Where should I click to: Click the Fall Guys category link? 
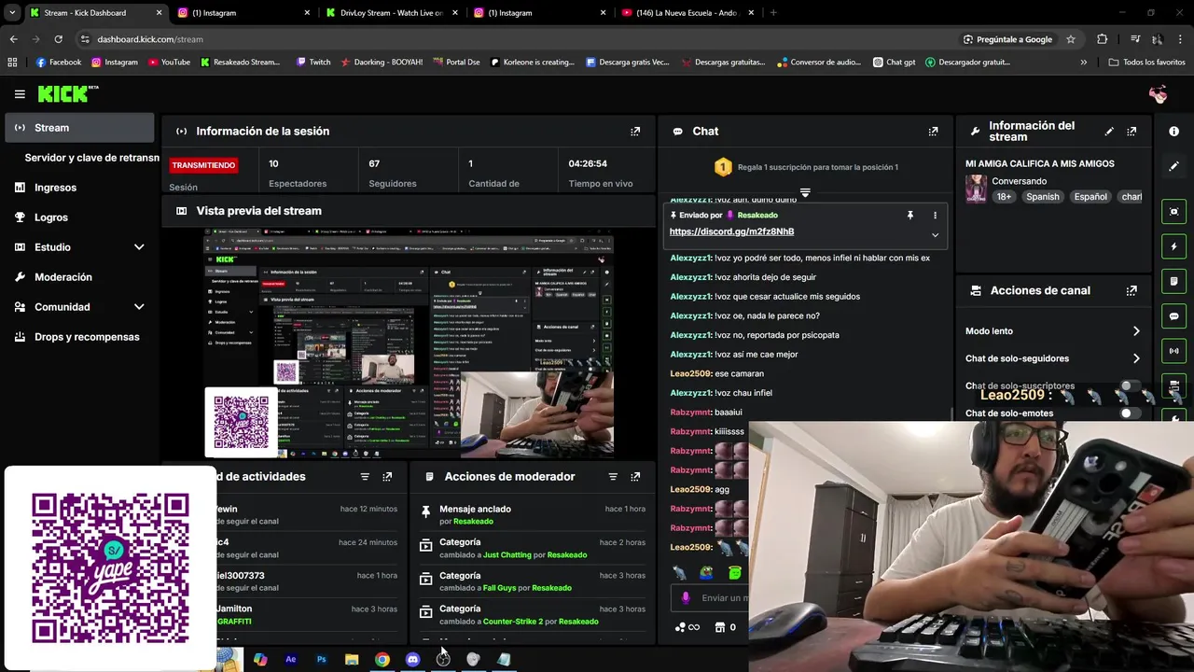499,588
